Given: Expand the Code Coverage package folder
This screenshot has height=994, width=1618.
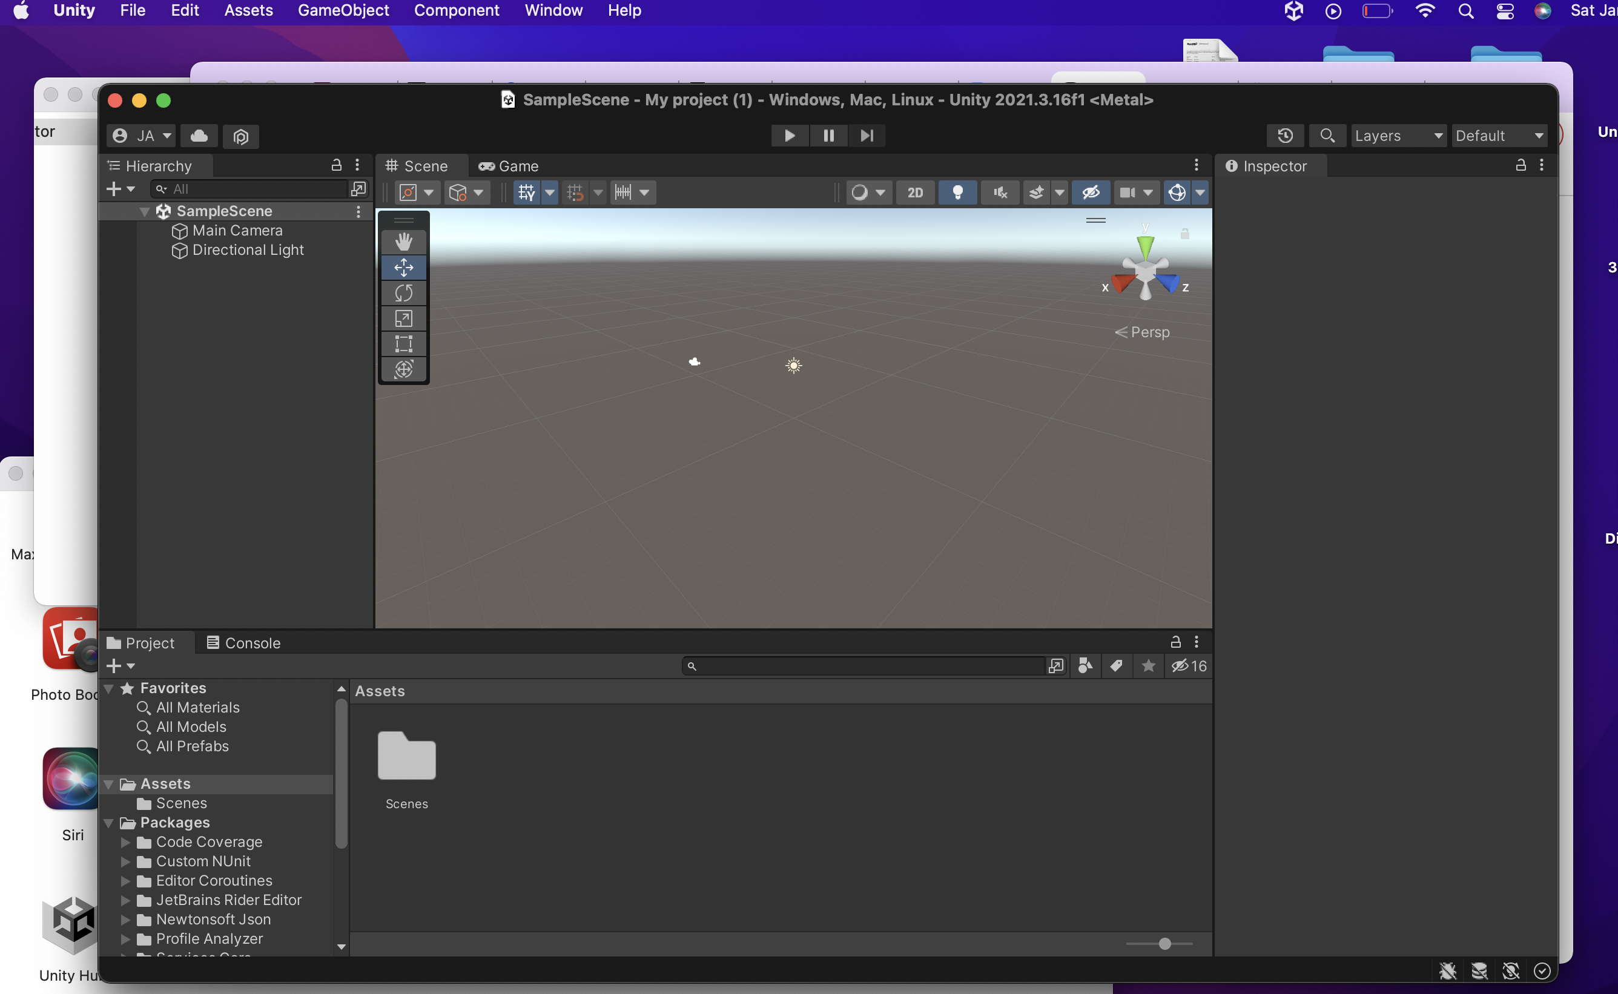Looking at the screenshot, I should (x=125, y=842).
